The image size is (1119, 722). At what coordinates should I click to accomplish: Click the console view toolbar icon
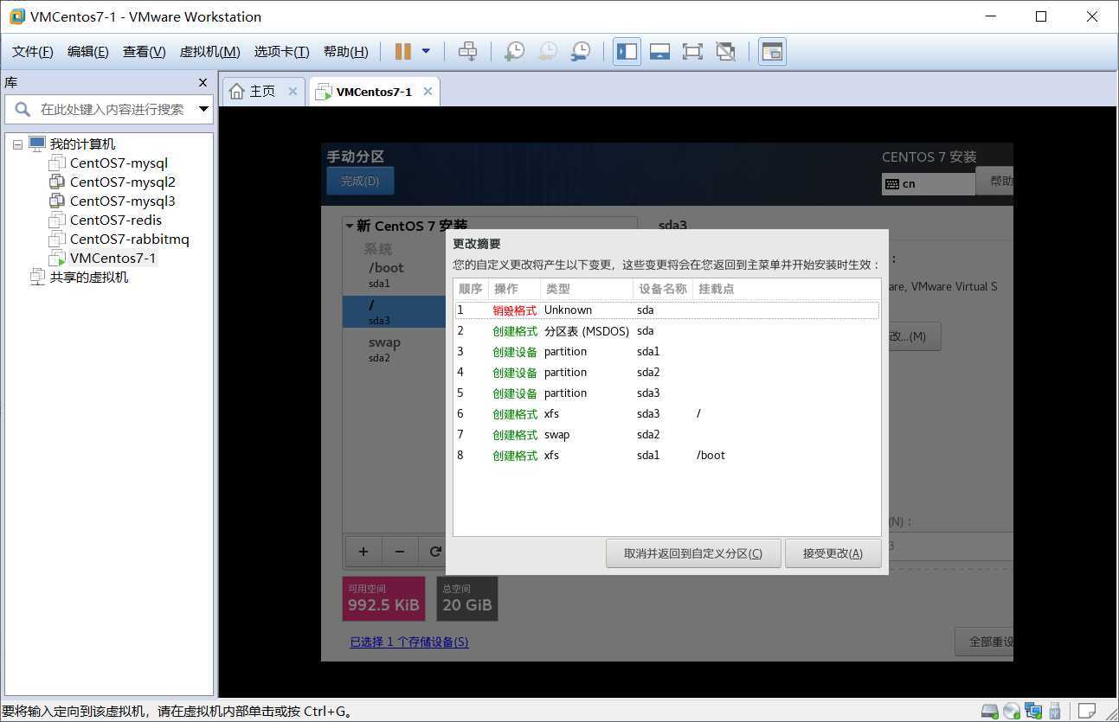(772, 52)
